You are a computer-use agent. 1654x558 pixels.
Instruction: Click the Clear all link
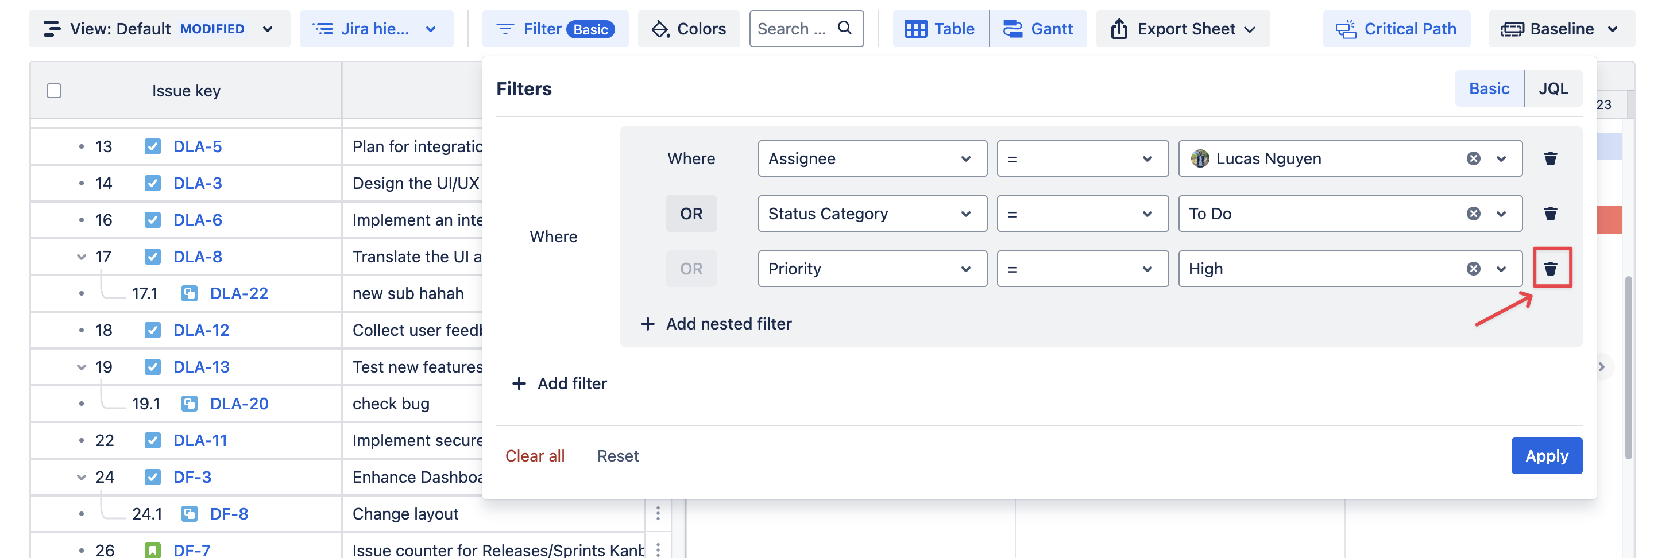pyautogui.click(x=534, y=456)
